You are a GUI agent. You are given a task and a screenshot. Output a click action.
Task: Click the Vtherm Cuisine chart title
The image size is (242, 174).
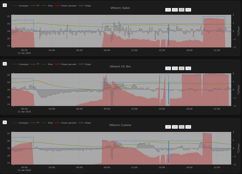pos(120,125)
